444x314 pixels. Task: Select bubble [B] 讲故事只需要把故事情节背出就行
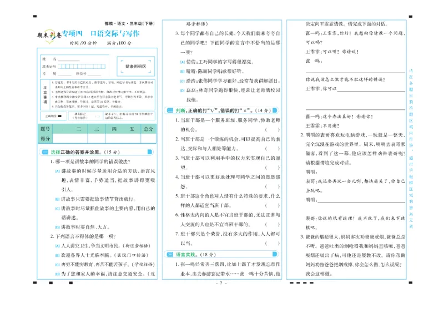(57, 199)
